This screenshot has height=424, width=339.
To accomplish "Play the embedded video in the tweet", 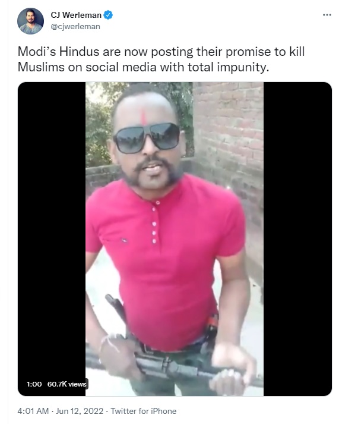I will pos(175,239).
